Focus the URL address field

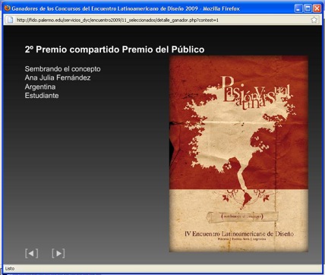(162, 20)
